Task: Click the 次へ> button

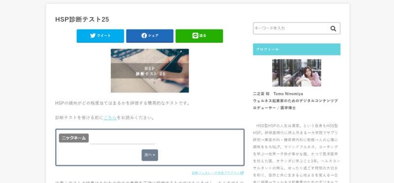Action: point(150,155)
